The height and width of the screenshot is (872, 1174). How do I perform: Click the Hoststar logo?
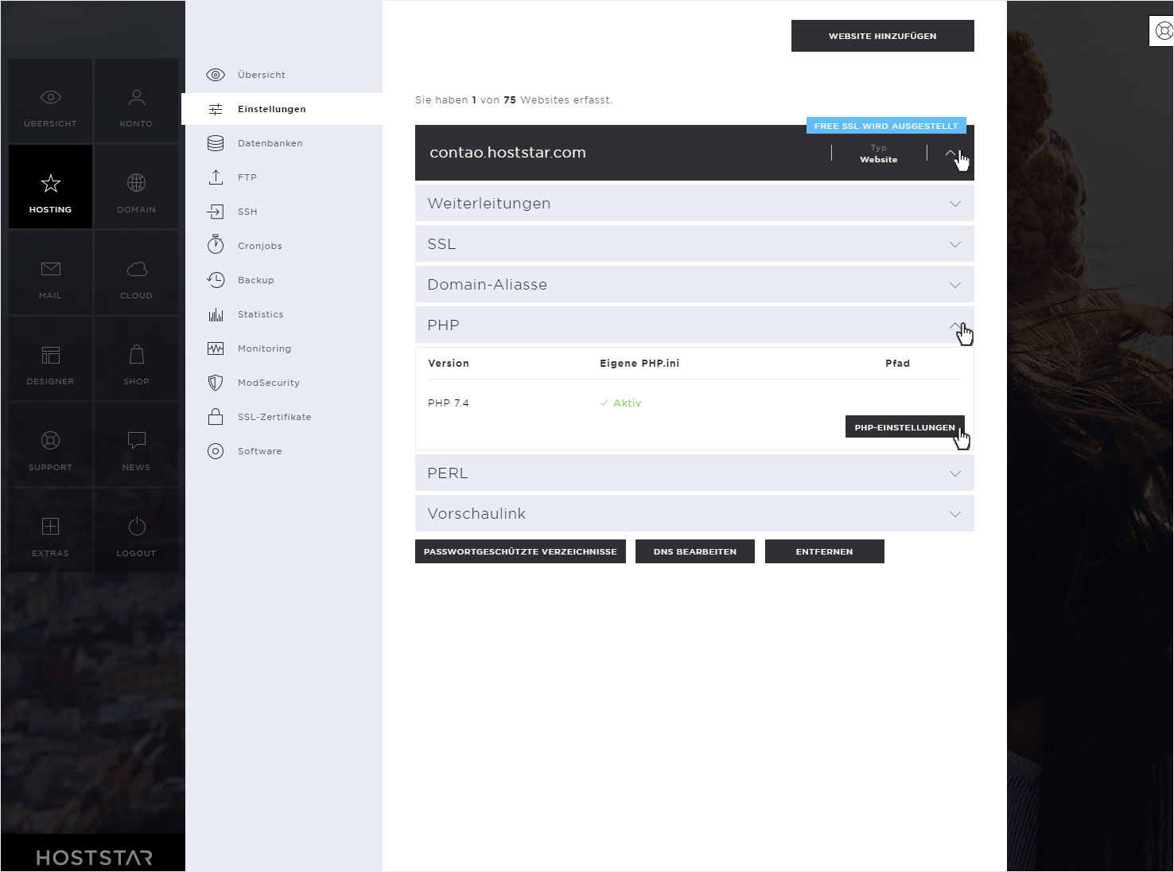click(x=94, y=858)
